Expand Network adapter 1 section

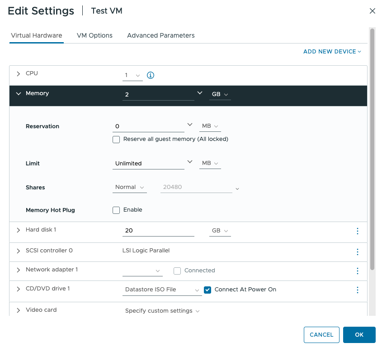tap(18, 270)
